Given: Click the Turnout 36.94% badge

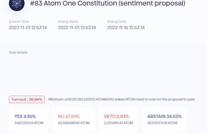Looking at the screenshot, I should click(x=27, y=99).
